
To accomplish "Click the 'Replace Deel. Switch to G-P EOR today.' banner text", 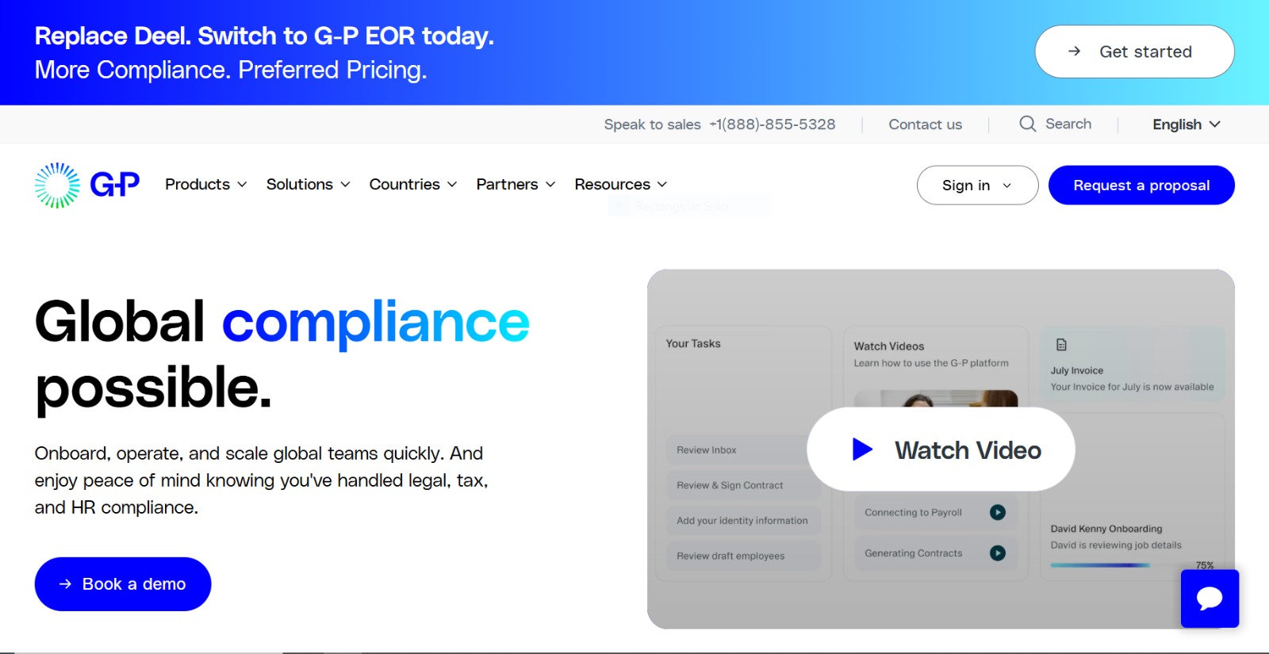I will pyautogui.click(x=264, y=36).
